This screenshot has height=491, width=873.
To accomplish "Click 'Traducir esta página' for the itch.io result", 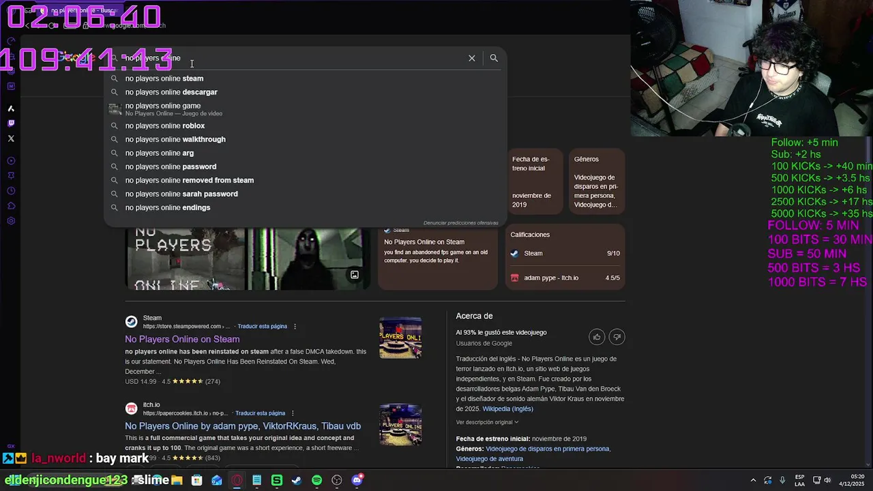I will tap(260, 413).
